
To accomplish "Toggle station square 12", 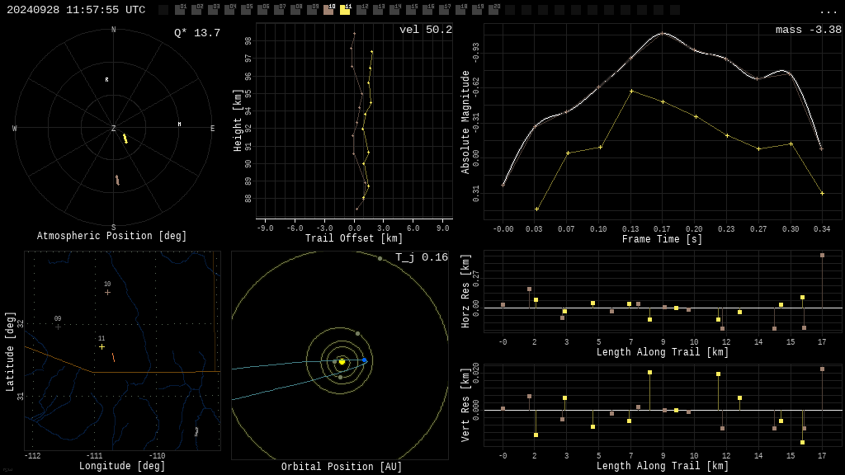I will (x=361, y=10).
